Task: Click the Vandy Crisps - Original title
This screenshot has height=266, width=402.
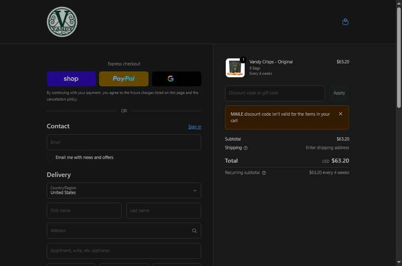Action: click(271, 62)
